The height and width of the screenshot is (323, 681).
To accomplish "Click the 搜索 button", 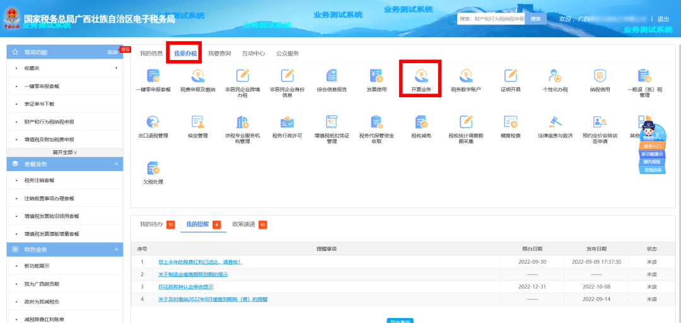I will point(535,19).
